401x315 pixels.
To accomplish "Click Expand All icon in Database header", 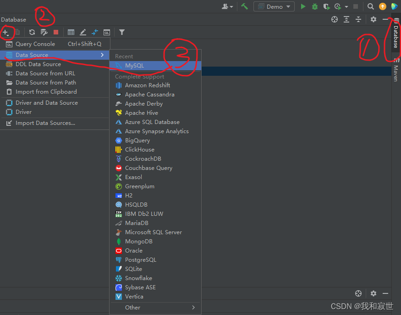I will pyautogui.click(x=346, y=19).
